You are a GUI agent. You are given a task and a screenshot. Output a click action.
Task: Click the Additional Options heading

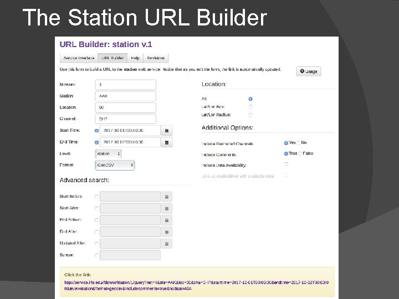tap(227, 128)
